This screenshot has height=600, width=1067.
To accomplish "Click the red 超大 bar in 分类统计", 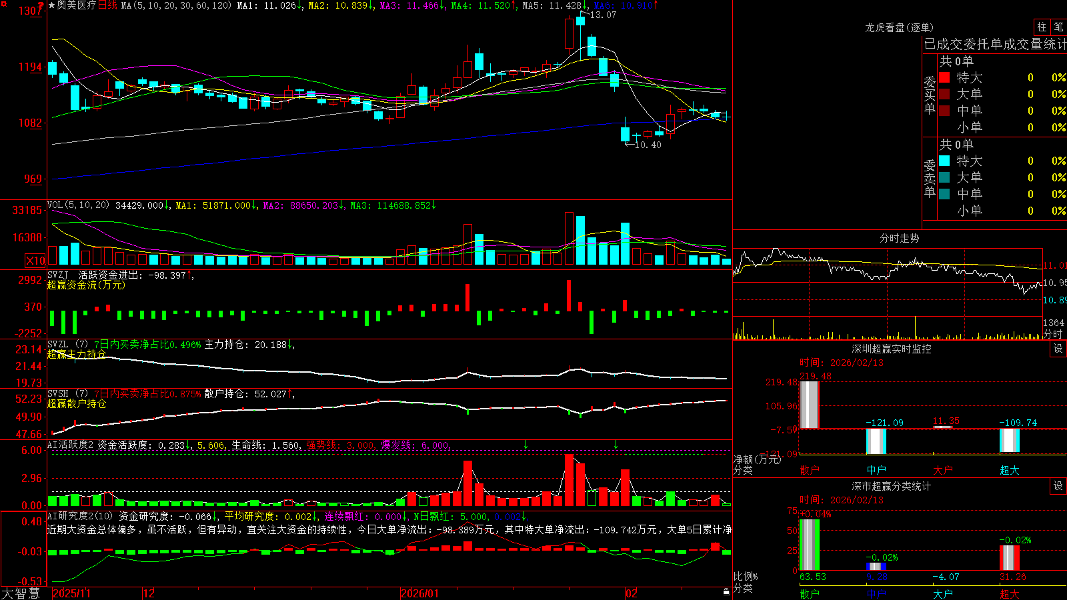I will (1010, 557).
